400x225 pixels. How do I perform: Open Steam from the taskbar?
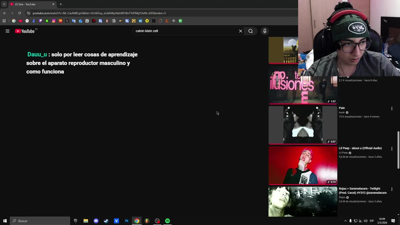point(106,221)
